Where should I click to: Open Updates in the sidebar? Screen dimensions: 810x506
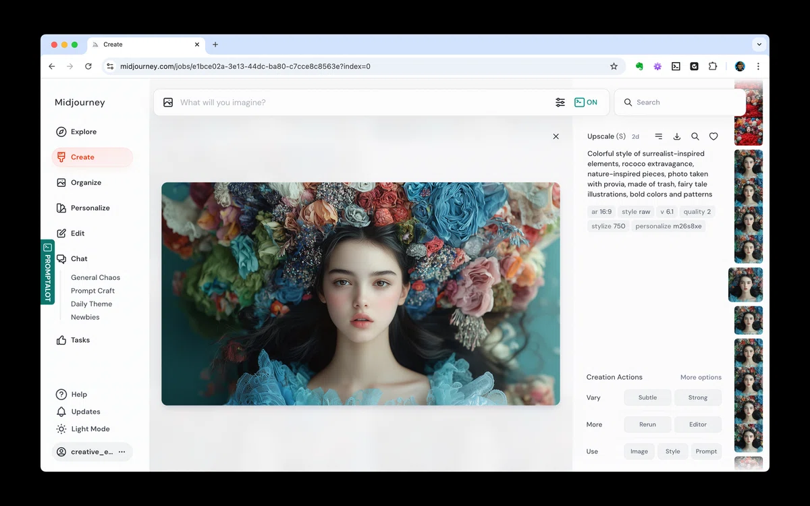(x=77, y=412)
